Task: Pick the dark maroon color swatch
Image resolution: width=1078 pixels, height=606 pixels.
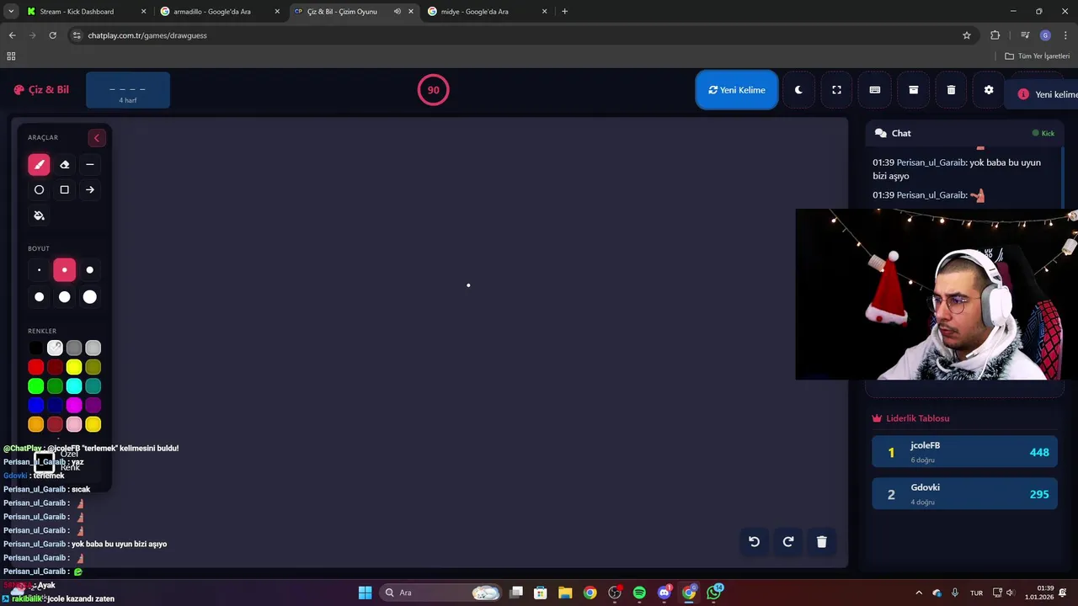Action: point(55,367)
